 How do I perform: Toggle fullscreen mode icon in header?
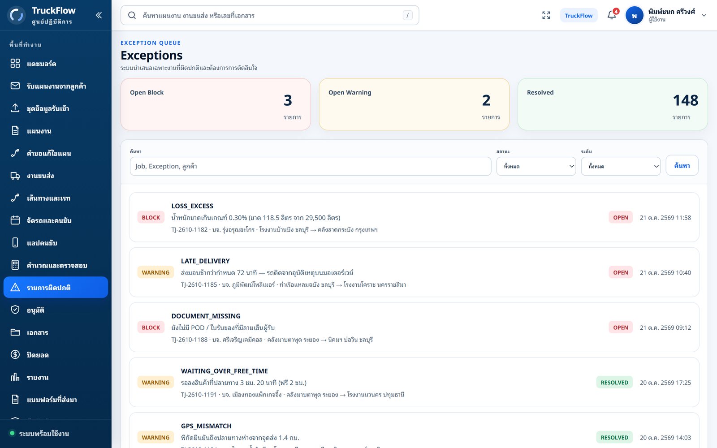coord(546,15)
